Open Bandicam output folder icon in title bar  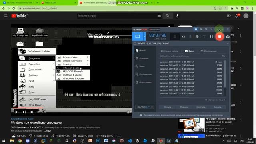pyautogui.click(x=201, y=29)
